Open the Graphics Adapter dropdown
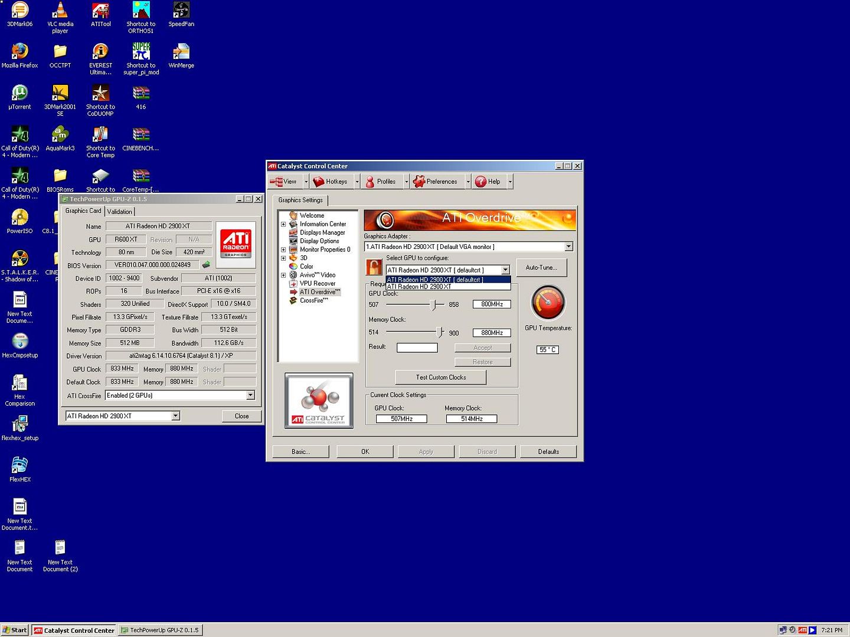 pyautogui.click(x=568, y=247)
